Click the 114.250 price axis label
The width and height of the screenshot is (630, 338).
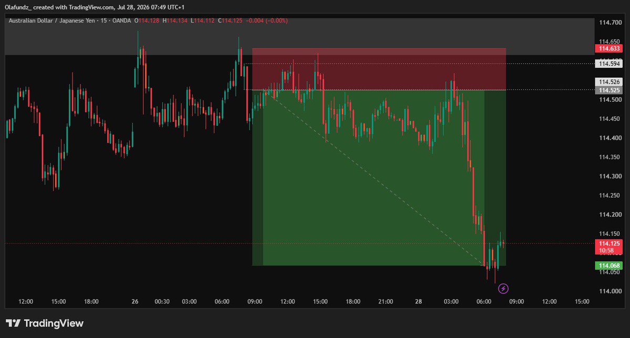coord(611,195)
